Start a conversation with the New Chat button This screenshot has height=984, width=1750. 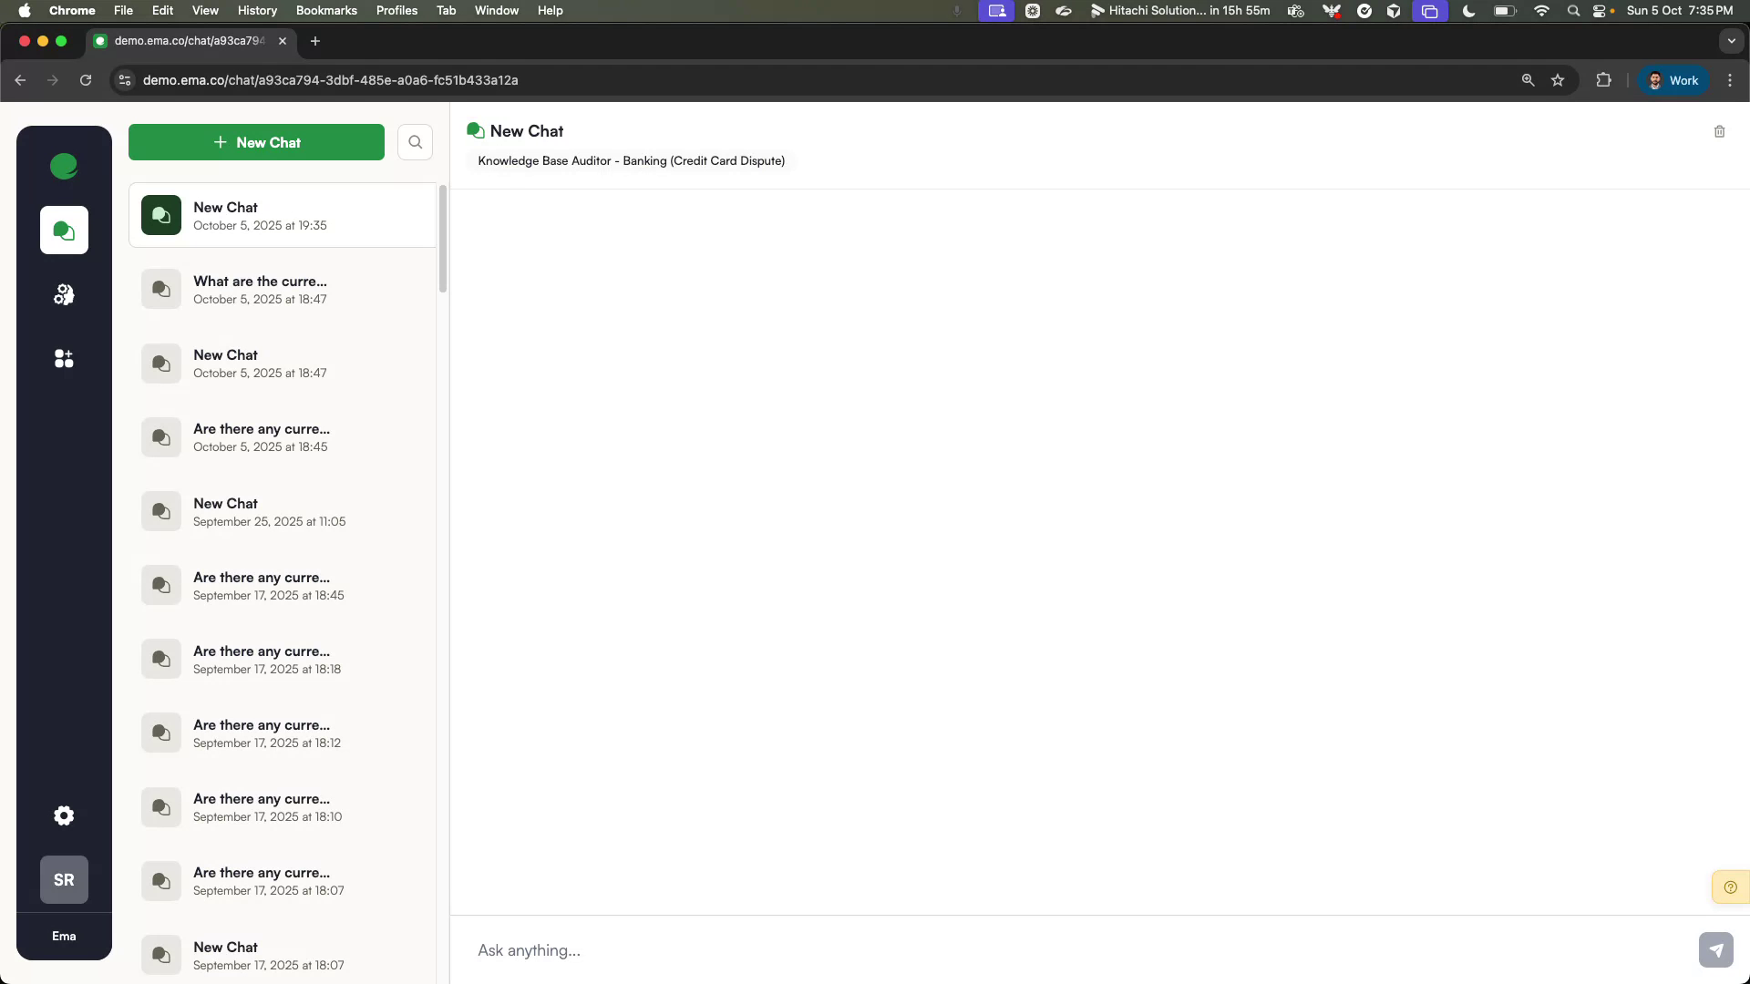pyautogui.click(x=256, y=142)
